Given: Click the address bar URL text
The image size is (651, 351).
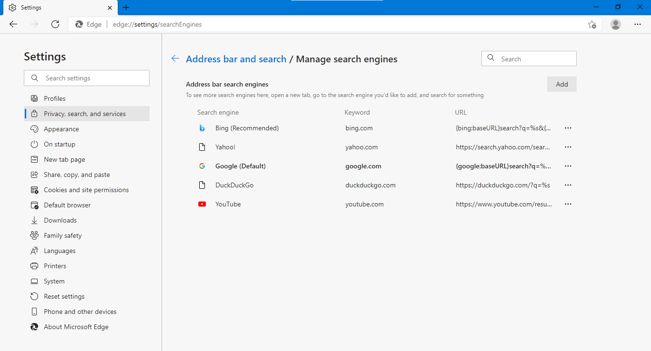Looking at the screenshot, I should 157,24.
